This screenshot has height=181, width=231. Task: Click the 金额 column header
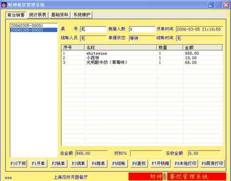pos(203,47)
